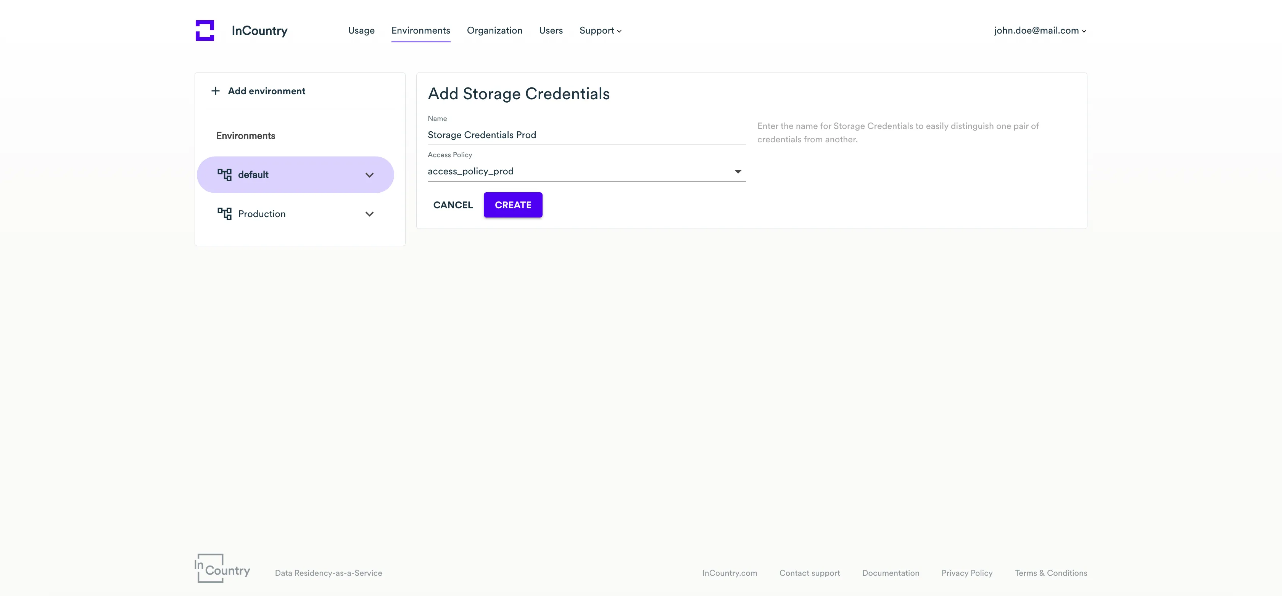The width and height of the screenshot is (1282, 596).
Task: Click the Name input field
Action: (x=586, y=135)
